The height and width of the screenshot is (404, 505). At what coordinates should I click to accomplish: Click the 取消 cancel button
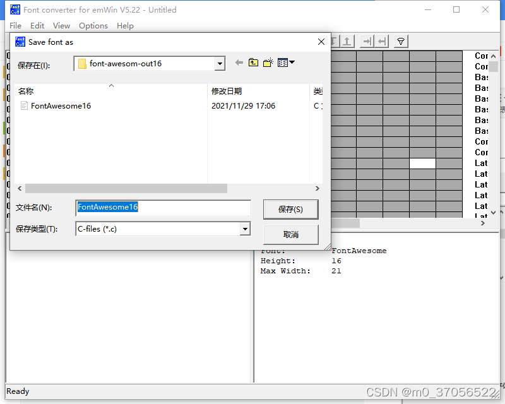pyautogui.click(x=291, y=235)
